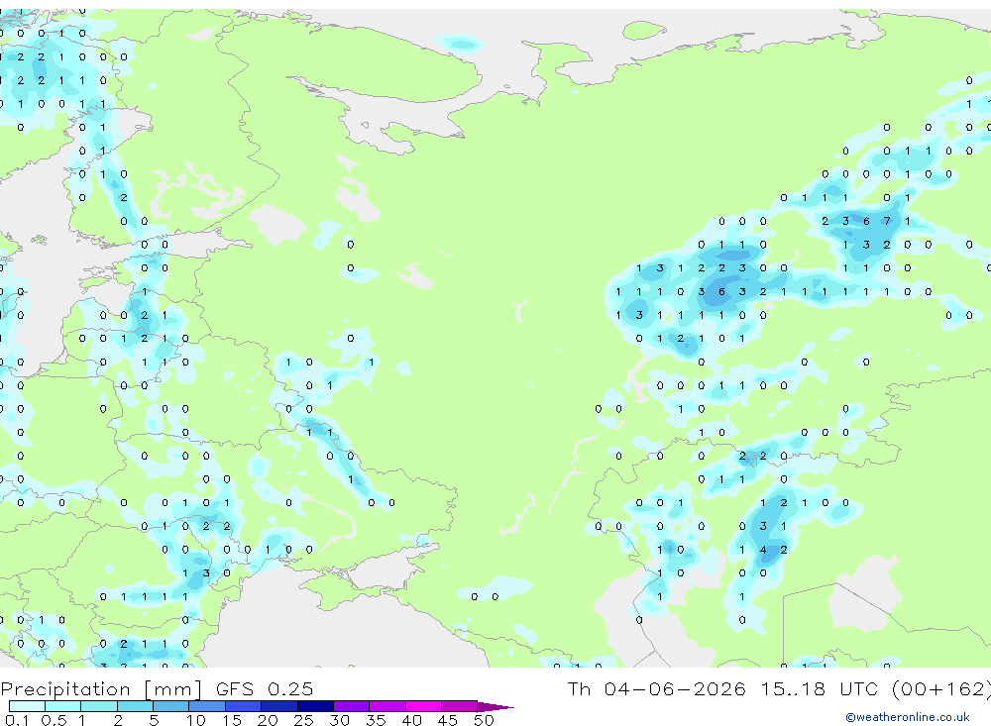Click the legend label '30'
991x726 pixels.
[x=339, y=720]
